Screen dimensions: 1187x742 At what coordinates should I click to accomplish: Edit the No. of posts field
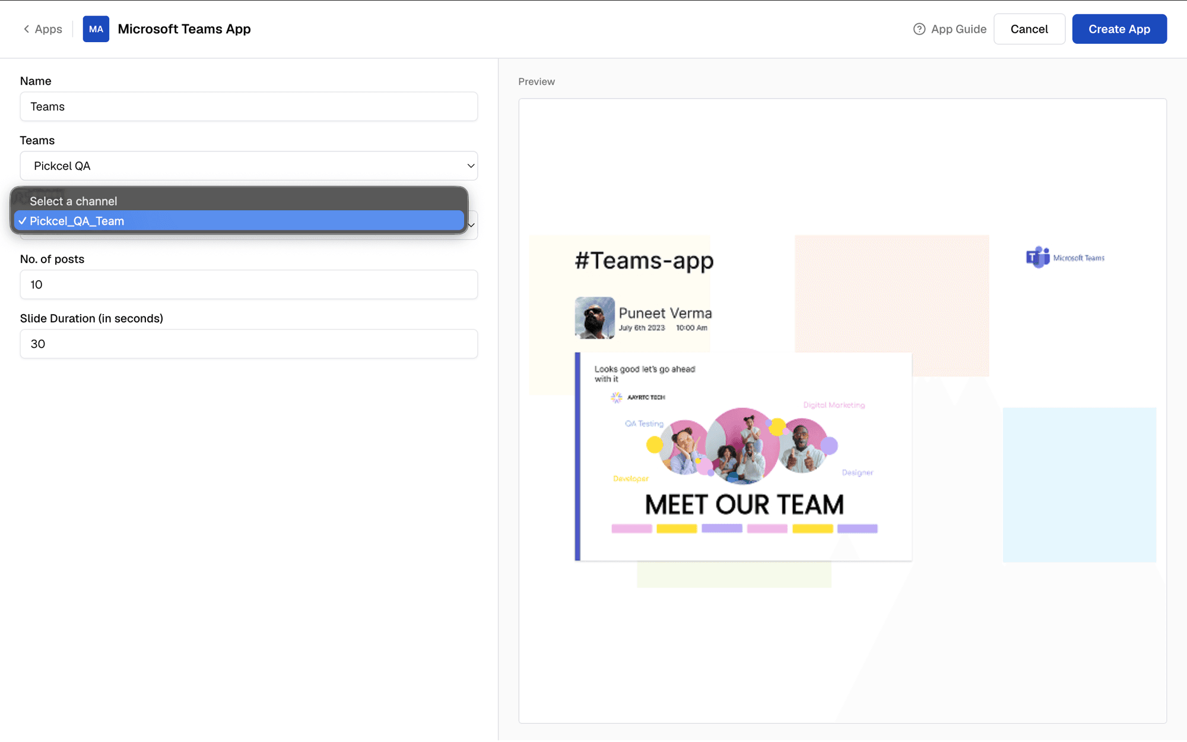click(249, 285)
